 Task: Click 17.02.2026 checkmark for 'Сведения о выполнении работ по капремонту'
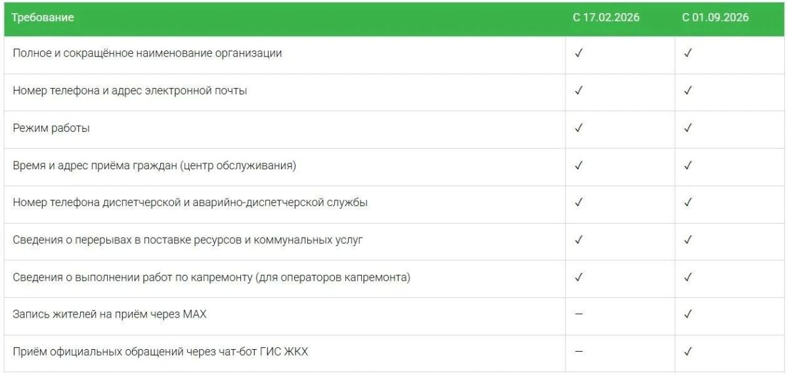579,277
